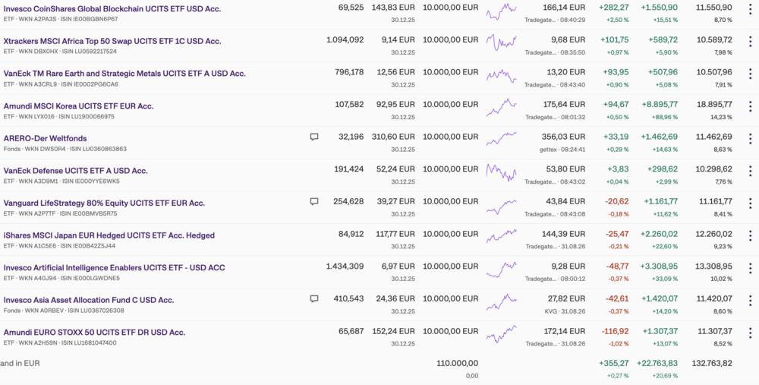The height and width of the screenshot is (385, 759).
Task: Click the sparkline chart for iShares MSCI Japan
Action: tap(502, 236)
